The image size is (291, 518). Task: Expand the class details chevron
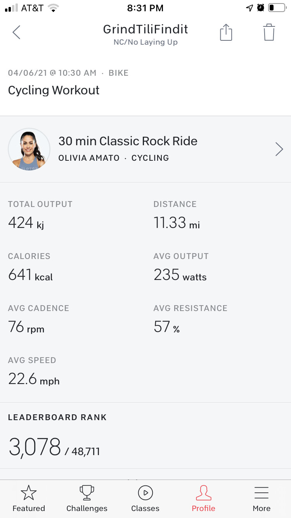pos(279,149)
